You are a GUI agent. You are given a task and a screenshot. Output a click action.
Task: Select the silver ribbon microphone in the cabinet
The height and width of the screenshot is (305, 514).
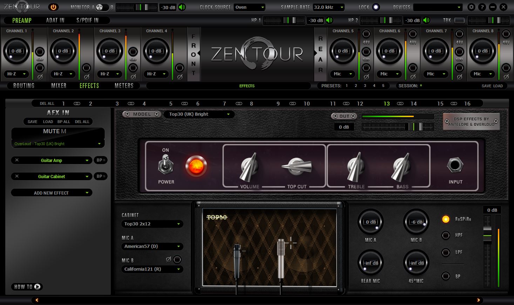point(280,259)
